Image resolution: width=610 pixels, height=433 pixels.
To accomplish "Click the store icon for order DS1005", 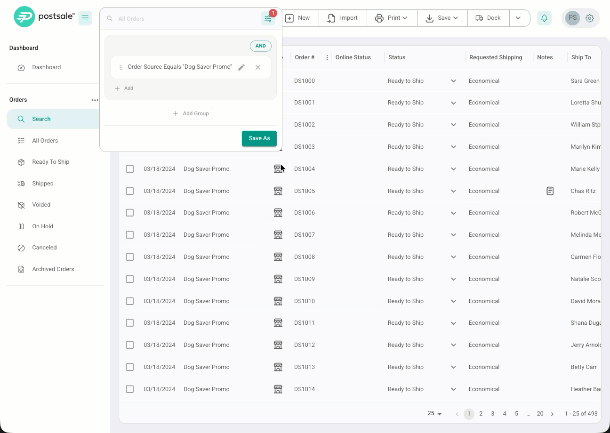I will (x=278, y=191).
